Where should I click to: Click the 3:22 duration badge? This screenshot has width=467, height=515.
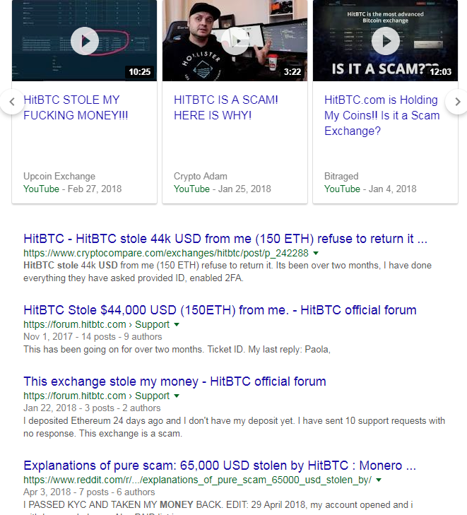tap(292, 71)
